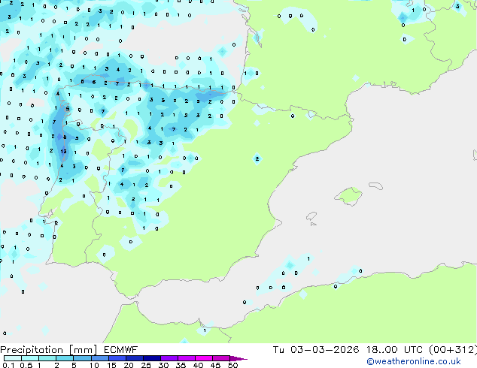Click the '20' legend scale label

pos(129,365)
